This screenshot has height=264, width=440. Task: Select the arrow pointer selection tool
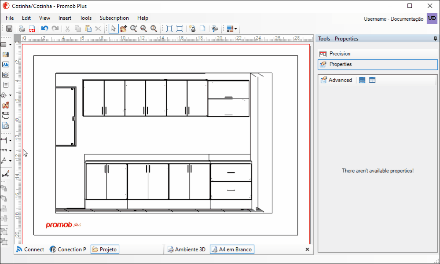point(114,29)
